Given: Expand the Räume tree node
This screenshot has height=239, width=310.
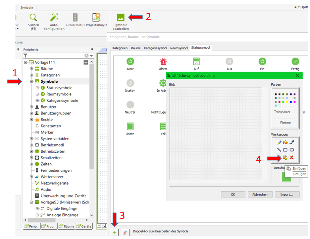Looking at the screenshot, I should [31, 69].
